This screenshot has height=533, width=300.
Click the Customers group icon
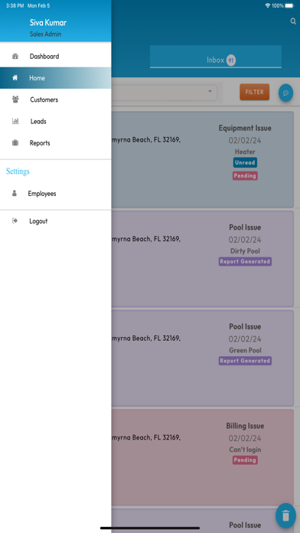click(15, 100)
